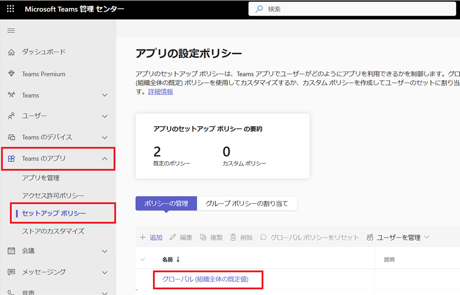Open ストアのカスタマイズ in the sidebar
Viewport: 460px width, 295px height.
53,231
